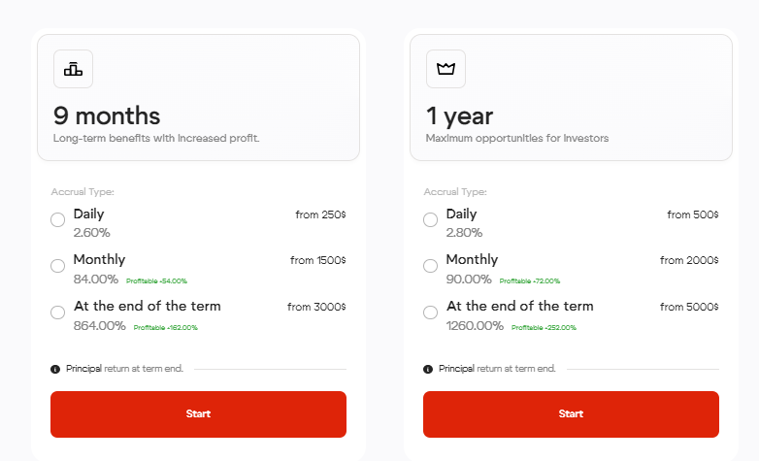Click the crown icon above 1 year
Screen dimensions: 759x461
(445, 69)
